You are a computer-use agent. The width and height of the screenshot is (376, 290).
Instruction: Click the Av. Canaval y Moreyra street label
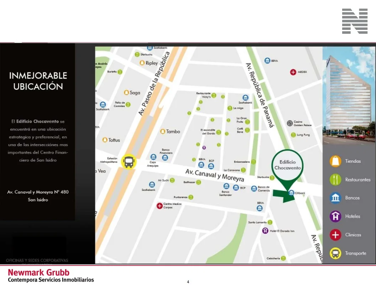click(x=214, y=175)
